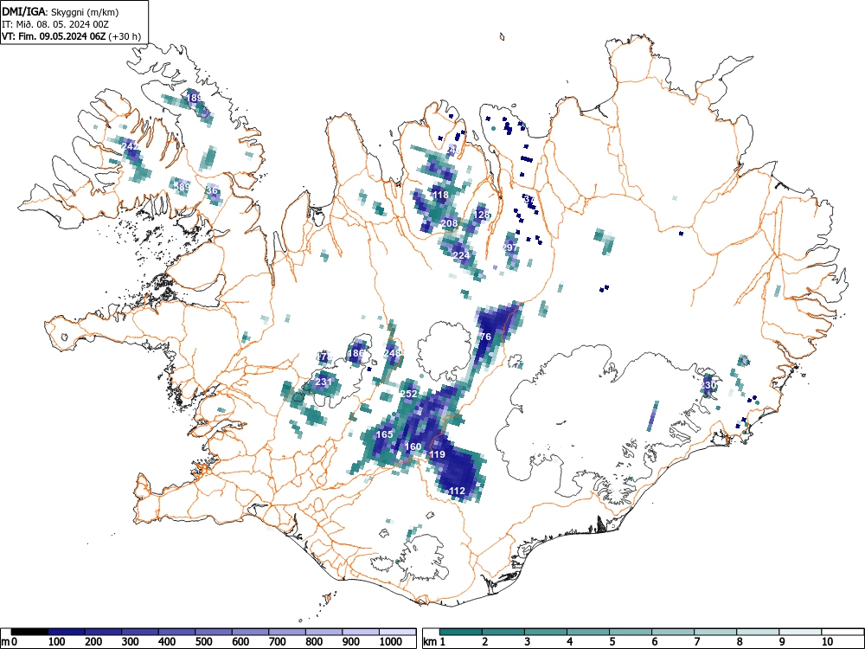Click the 10 label on the km scale

(827, 642)
